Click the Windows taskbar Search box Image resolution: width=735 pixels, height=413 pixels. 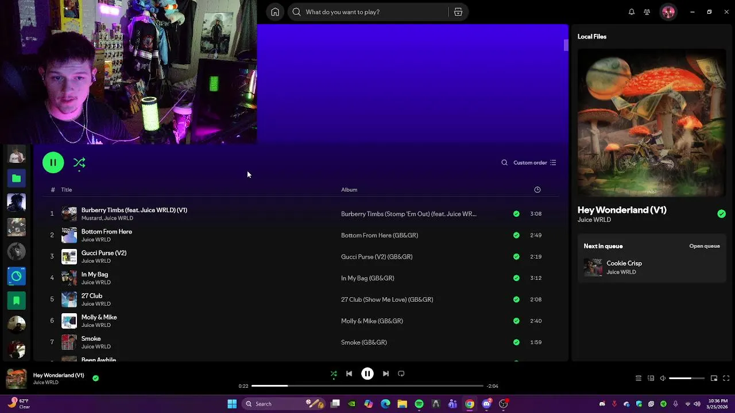285,404
